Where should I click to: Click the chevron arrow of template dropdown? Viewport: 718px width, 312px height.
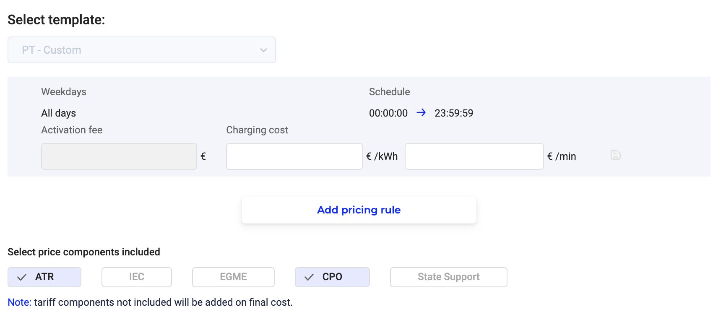[x=263, y=50]
